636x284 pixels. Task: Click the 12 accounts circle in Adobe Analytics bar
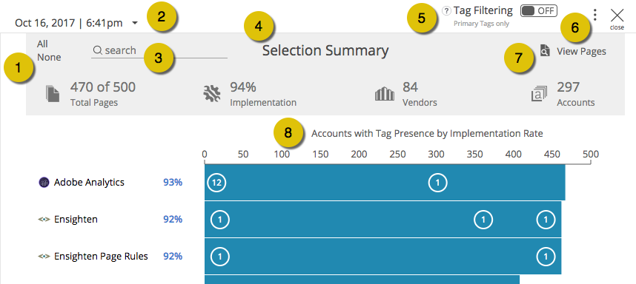point(216,183)
